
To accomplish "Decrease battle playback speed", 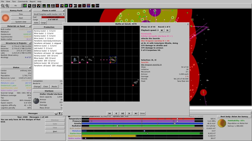I will [x=162, y=30].
